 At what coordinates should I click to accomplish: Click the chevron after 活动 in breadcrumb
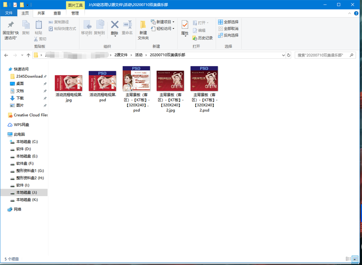pos(146,55)
